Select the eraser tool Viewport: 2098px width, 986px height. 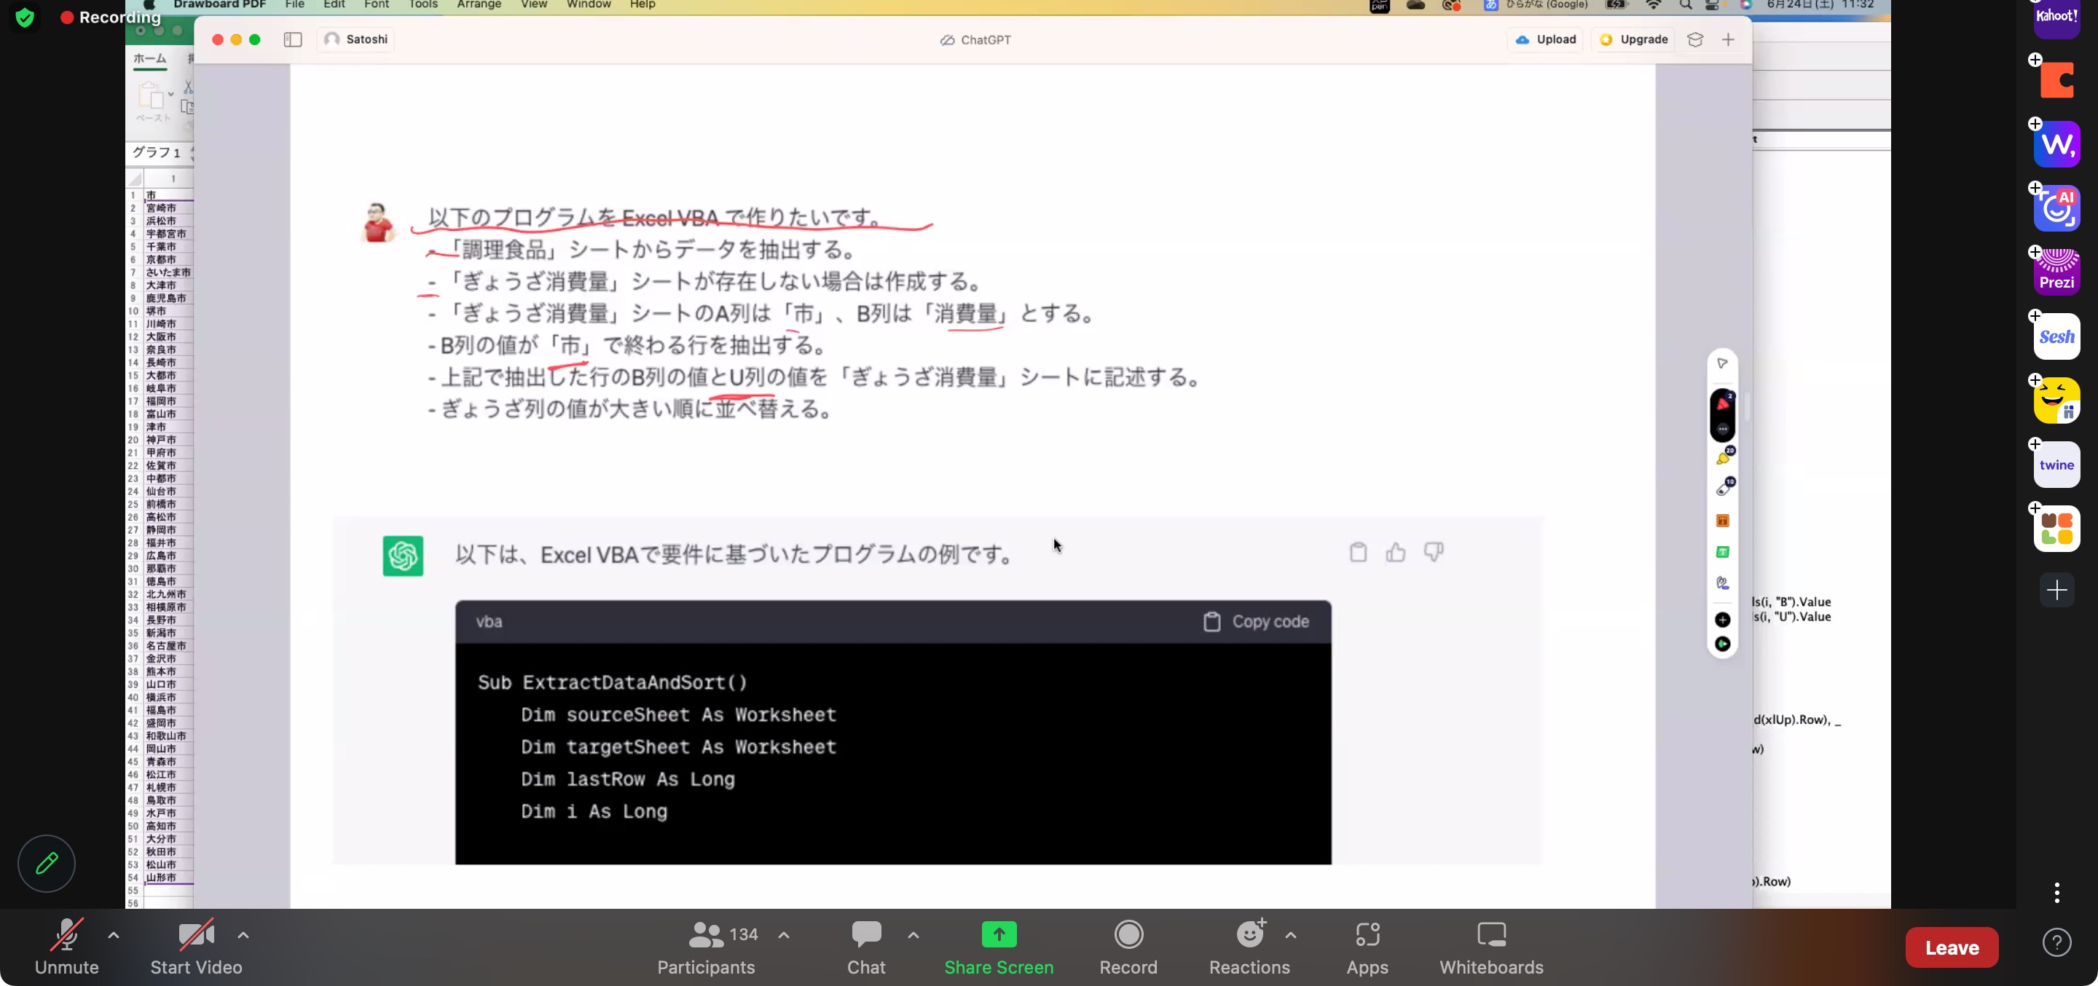pyautogui.click(x=1721, y=489)
